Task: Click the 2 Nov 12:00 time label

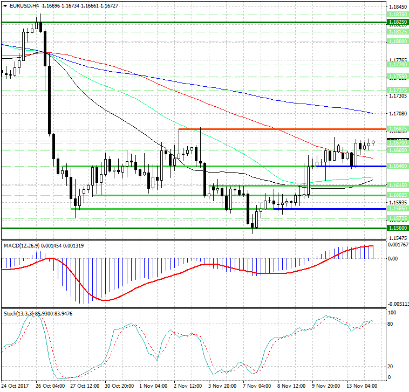Action: point(188,386)
